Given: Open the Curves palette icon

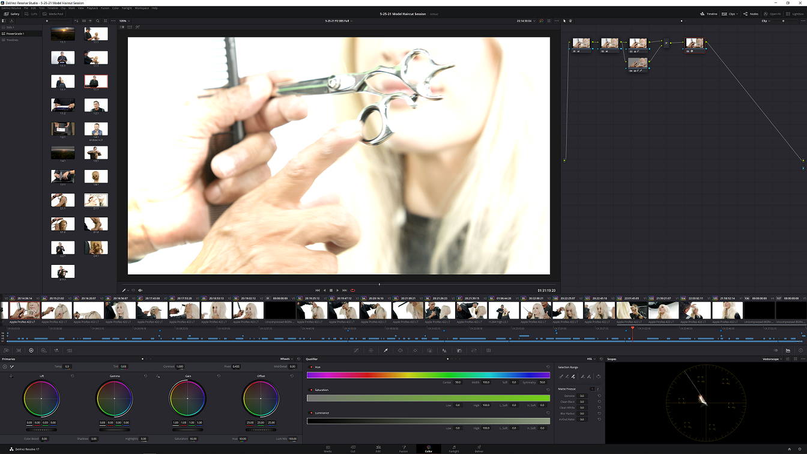Looking at the screenshot, I should click(x=356, y=350).
